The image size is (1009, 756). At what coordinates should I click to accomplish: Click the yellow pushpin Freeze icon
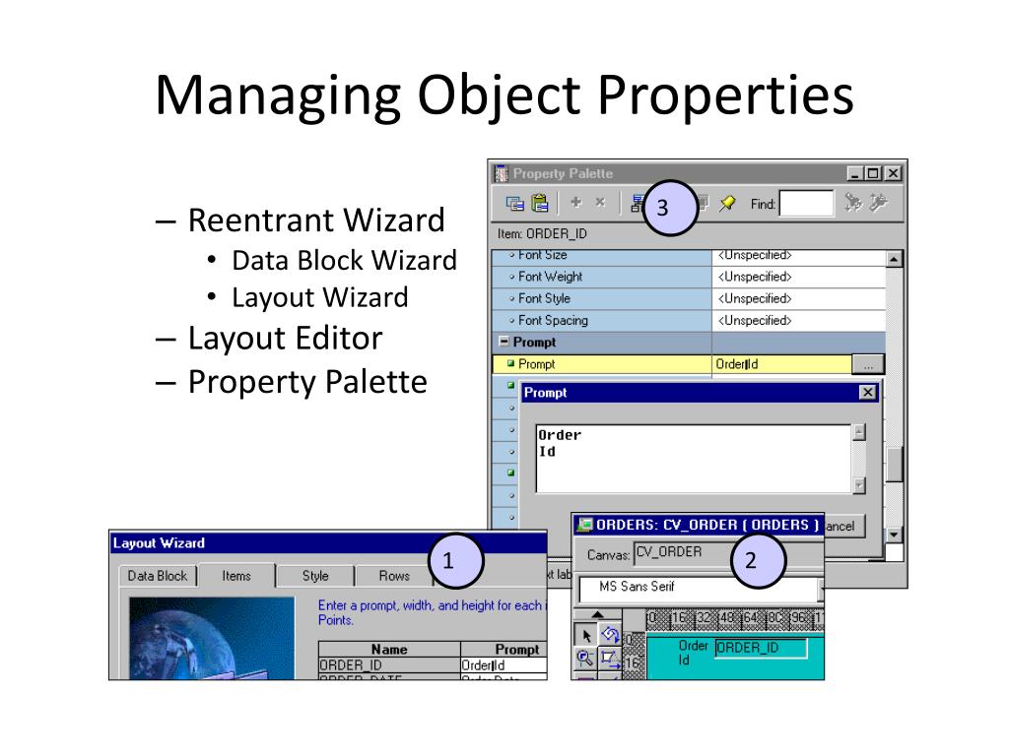(727, 203)
